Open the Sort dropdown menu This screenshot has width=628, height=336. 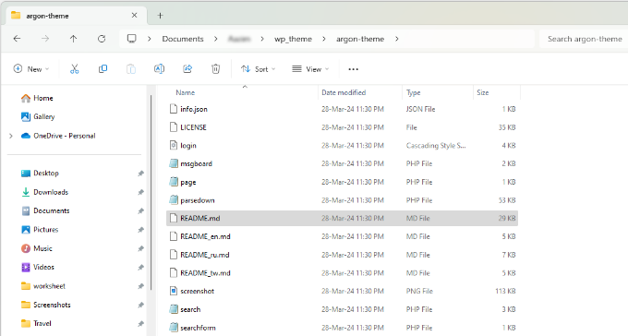(258, 69)
